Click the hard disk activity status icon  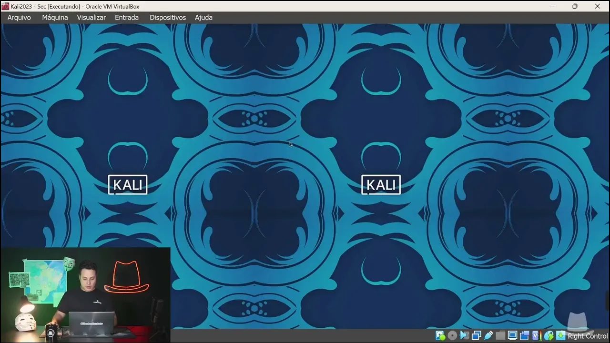[x=440, y=335]
